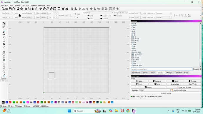Select the text tool with letter A
This screenshot has width=203, height=114.
tap(4, 44)
